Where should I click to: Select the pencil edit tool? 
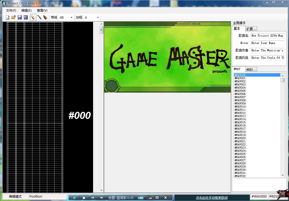33,17
